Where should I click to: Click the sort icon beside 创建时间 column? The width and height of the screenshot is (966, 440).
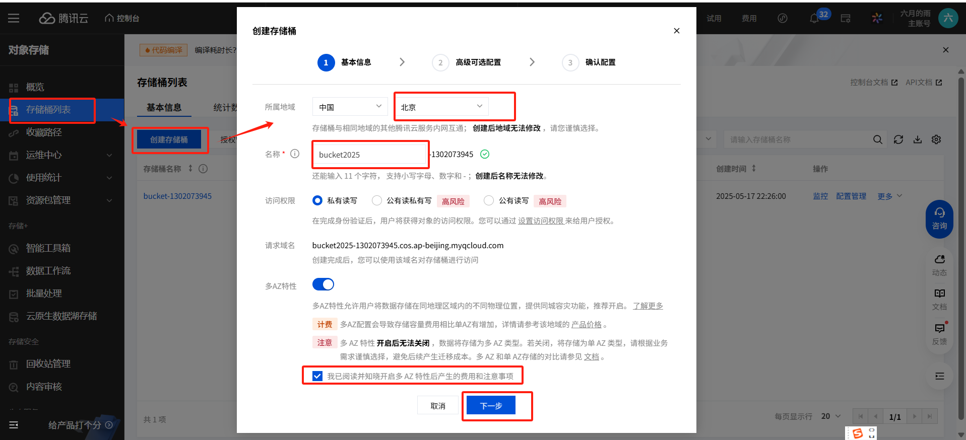click(754, 168)
